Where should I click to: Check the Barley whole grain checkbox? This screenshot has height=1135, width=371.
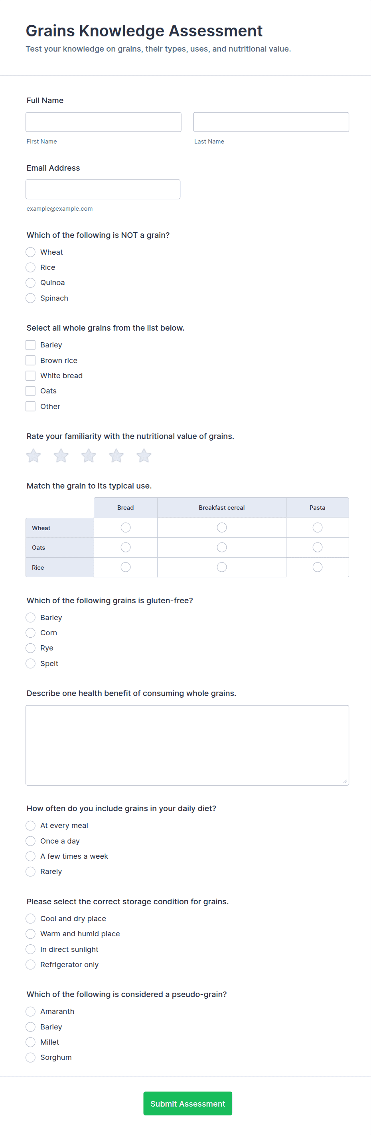click(x=30, y=345)
